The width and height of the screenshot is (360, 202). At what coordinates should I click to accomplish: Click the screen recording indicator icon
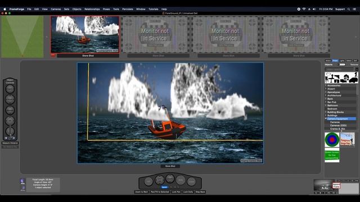299,9
